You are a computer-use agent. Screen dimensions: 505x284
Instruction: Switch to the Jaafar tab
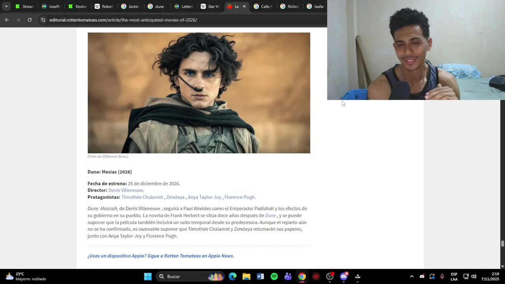pos(315,6)
